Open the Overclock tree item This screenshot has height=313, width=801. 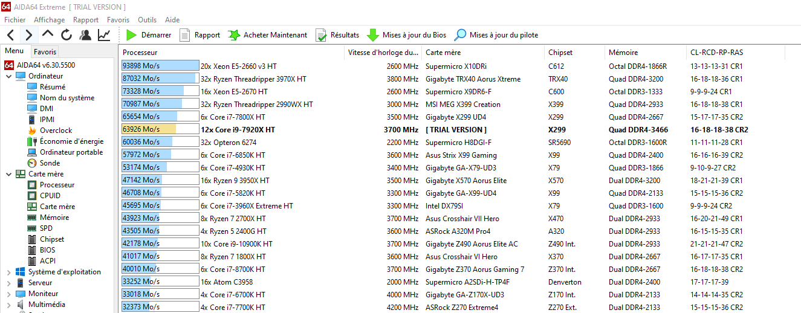click(x=56, y=131)
